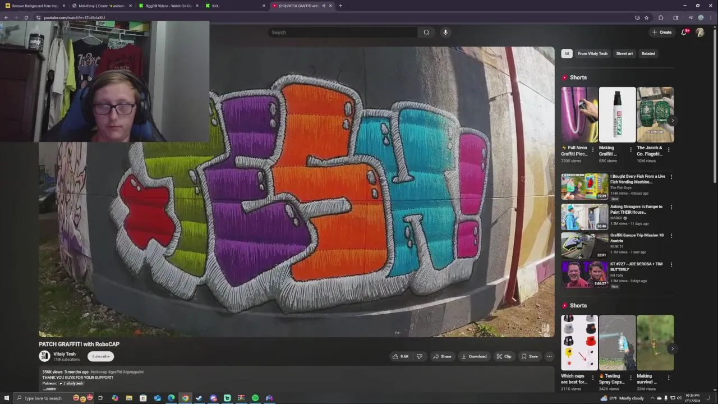Open Task View on the taskbar
Viewport: 718px width, 404px height.
(x=101, y=398)
